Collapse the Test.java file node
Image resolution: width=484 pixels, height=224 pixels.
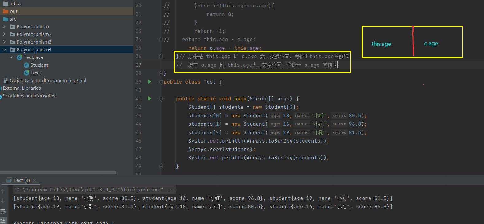[11, 57]
